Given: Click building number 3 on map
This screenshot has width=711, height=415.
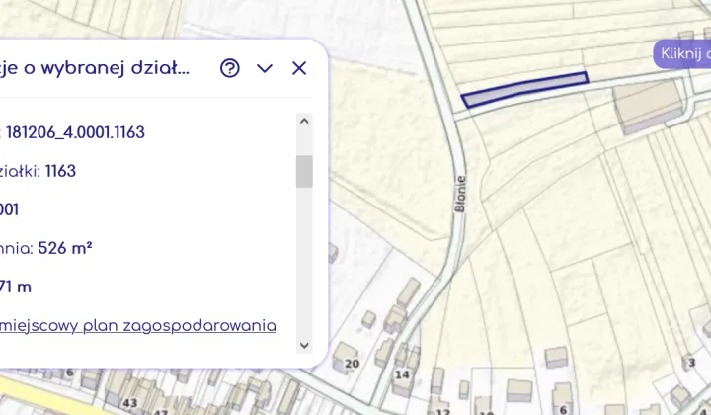Looking at the screenshot, I should click(691, 363).
